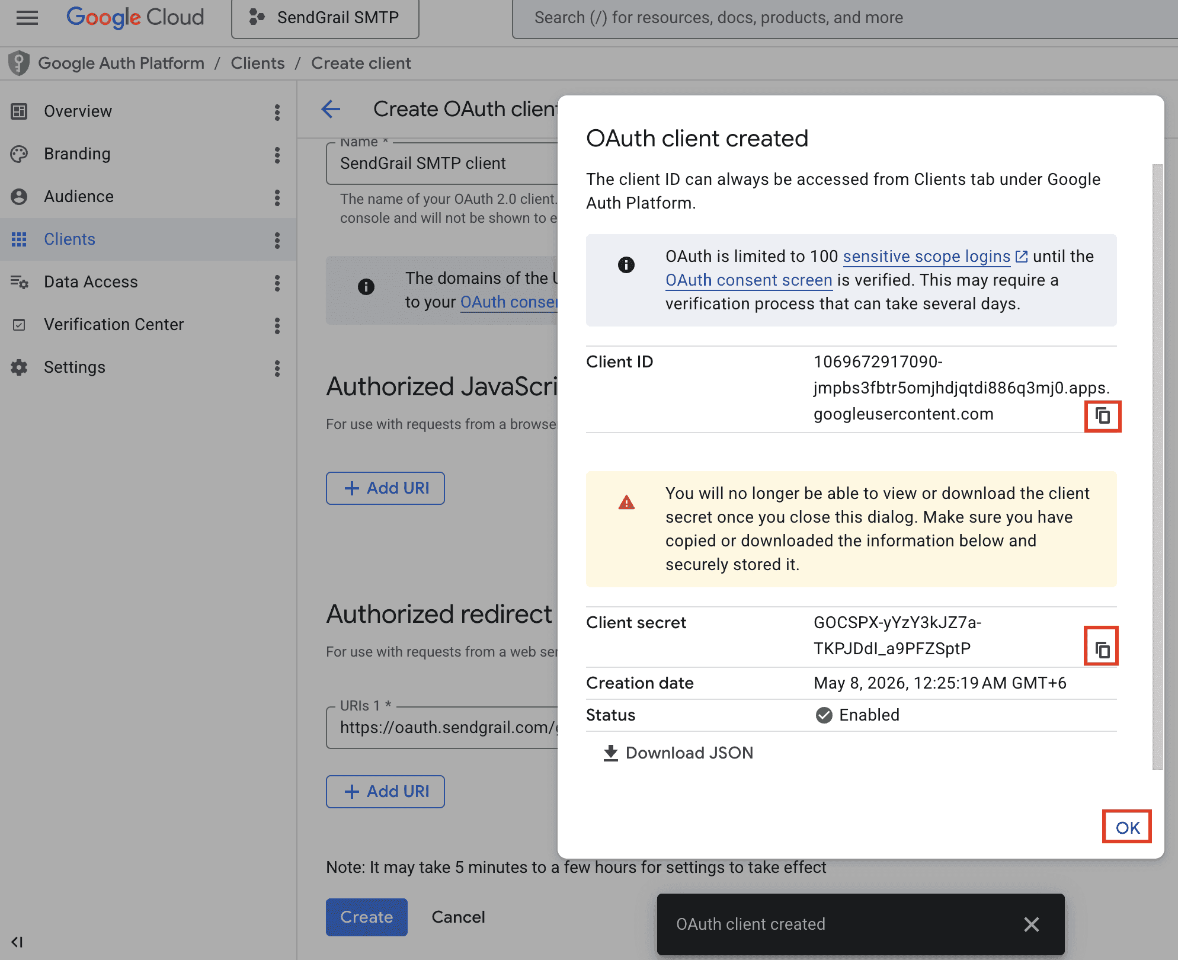
Task: Open more options for Audience
Action: 277,197
